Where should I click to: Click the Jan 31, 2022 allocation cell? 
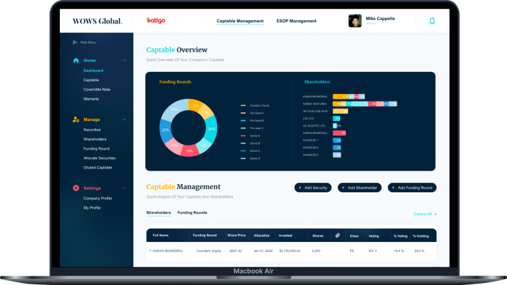tap(263, 251)
